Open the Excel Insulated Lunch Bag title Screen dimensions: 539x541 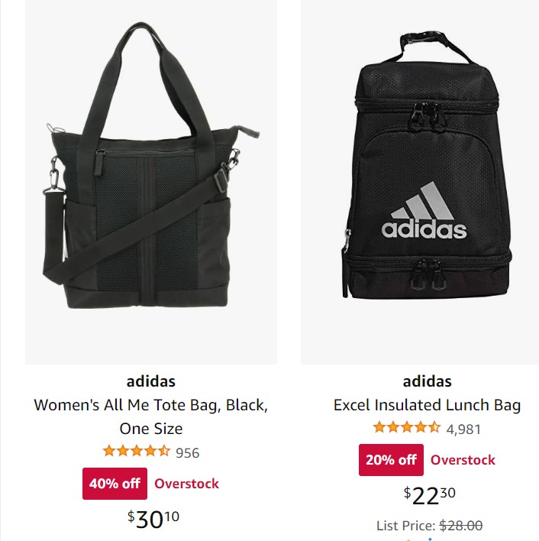pos(427,405)
